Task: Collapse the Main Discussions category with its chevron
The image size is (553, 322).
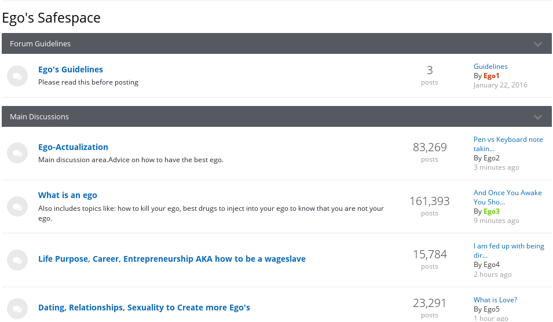Action: 538,117
